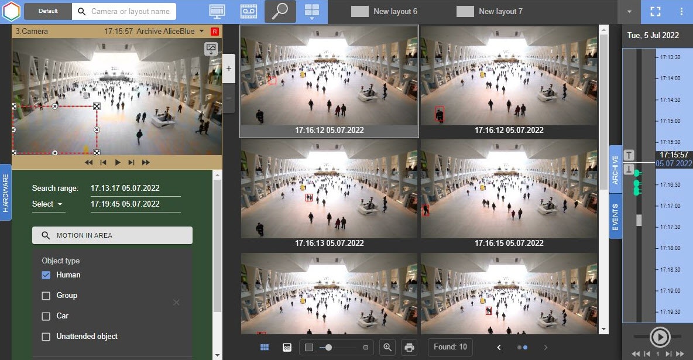Export frame from camera preview

click(211, 49)
